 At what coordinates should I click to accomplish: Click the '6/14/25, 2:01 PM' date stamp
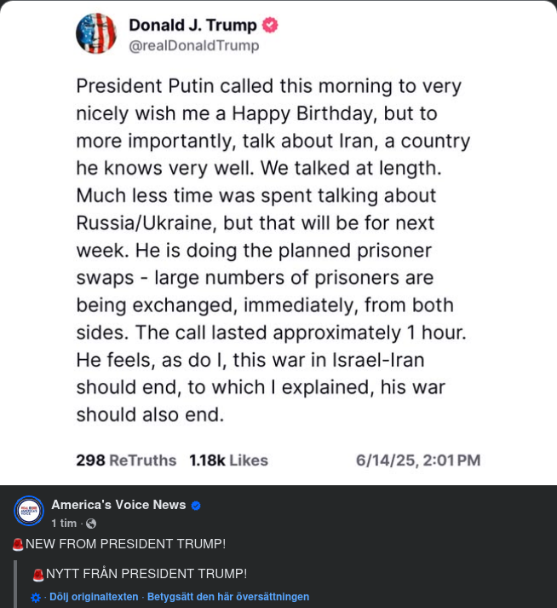(418, 460)
